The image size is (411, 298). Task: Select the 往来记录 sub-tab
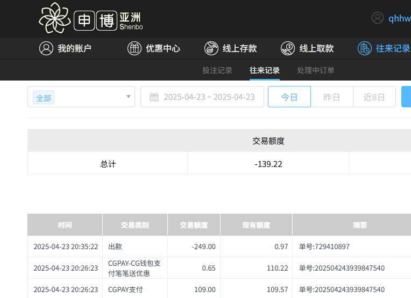click(x=265, y=70)
